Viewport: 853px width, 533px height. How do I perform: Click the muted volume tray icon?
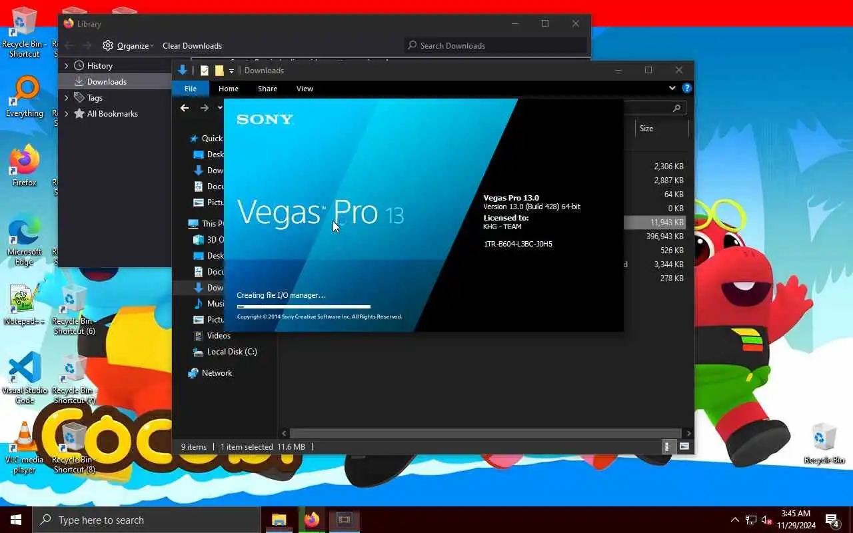[768, 520]
